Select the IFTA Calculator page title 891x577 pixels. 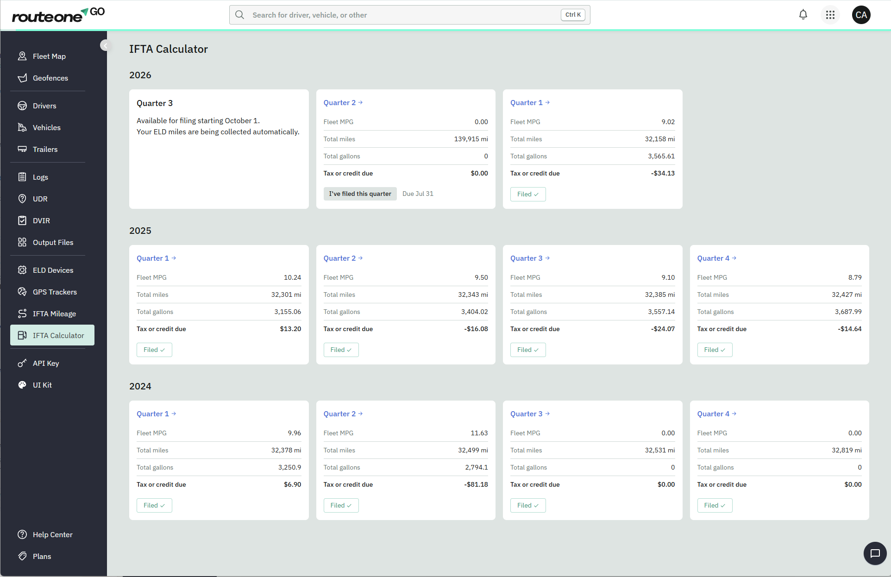point(169,49)
